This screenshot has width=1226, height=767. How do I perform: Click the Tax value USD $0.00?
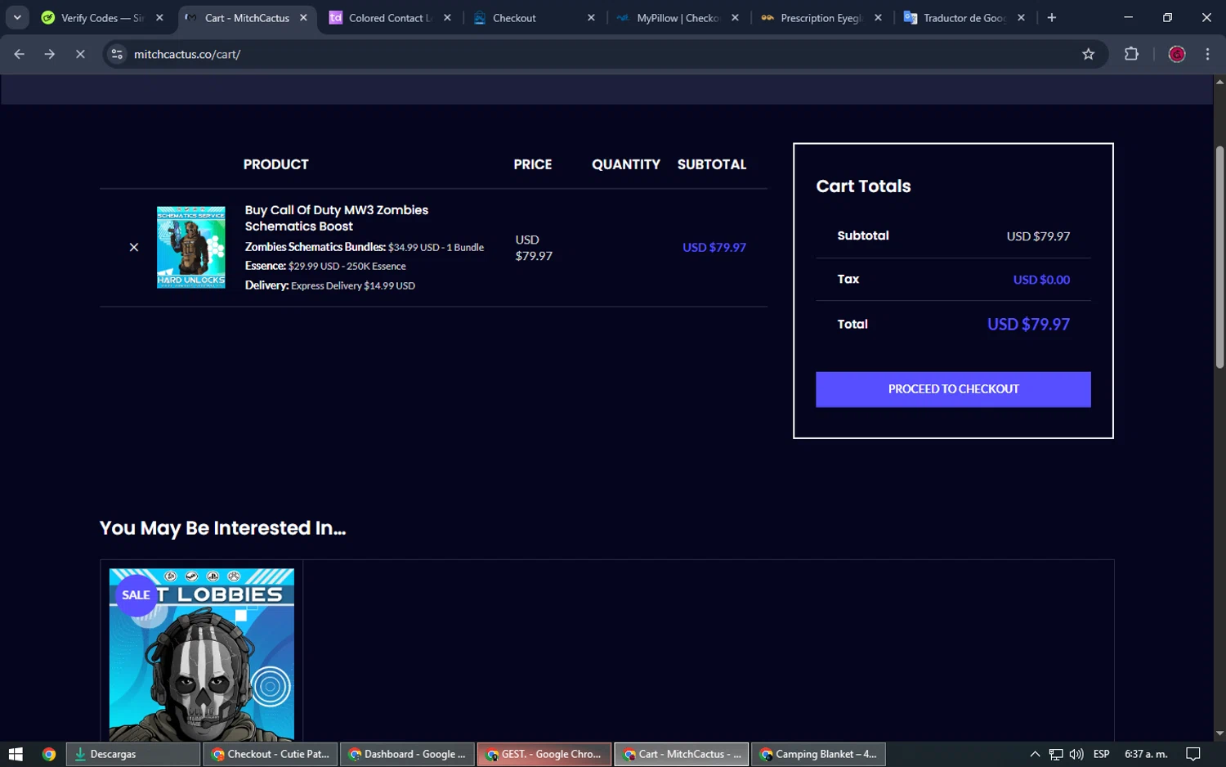(x=1041, y=280)
